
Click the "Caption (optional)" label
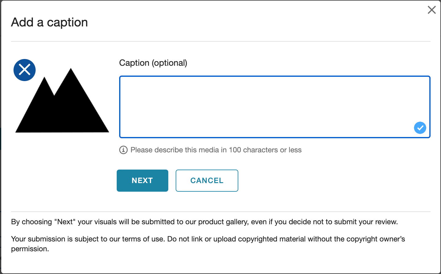click(x=153, y=63)
